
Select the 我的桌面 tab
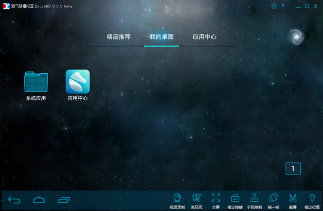(x=161, y=37)
